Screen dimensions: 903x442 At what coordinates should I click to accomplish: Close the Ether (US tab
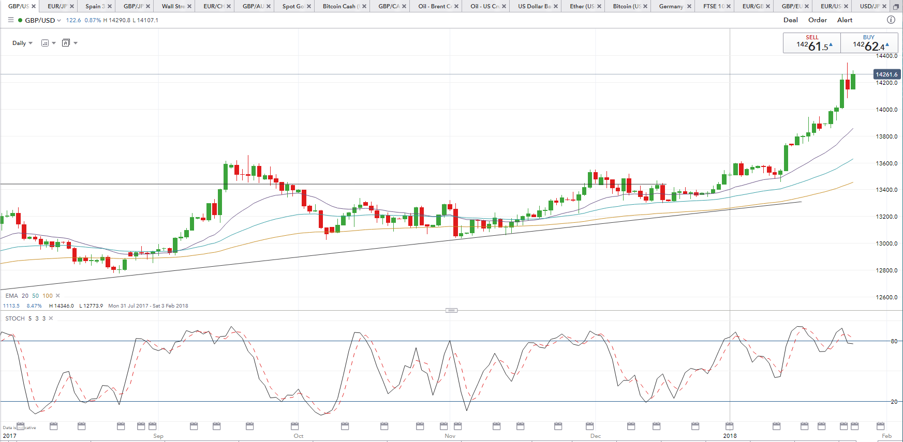tap(599, 6)
